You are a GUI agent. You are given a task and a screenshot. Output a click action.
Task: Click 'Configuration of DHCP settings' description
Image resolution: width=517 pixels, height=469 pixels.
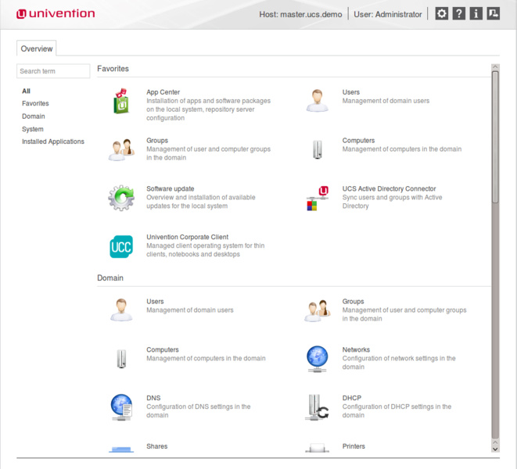(397, 410)
